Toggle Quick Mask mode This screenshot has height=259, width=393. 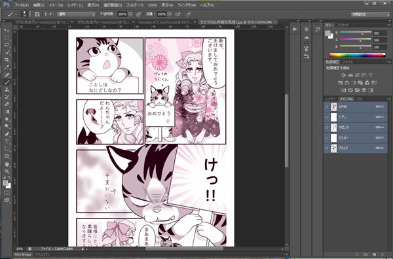point(7,193)
